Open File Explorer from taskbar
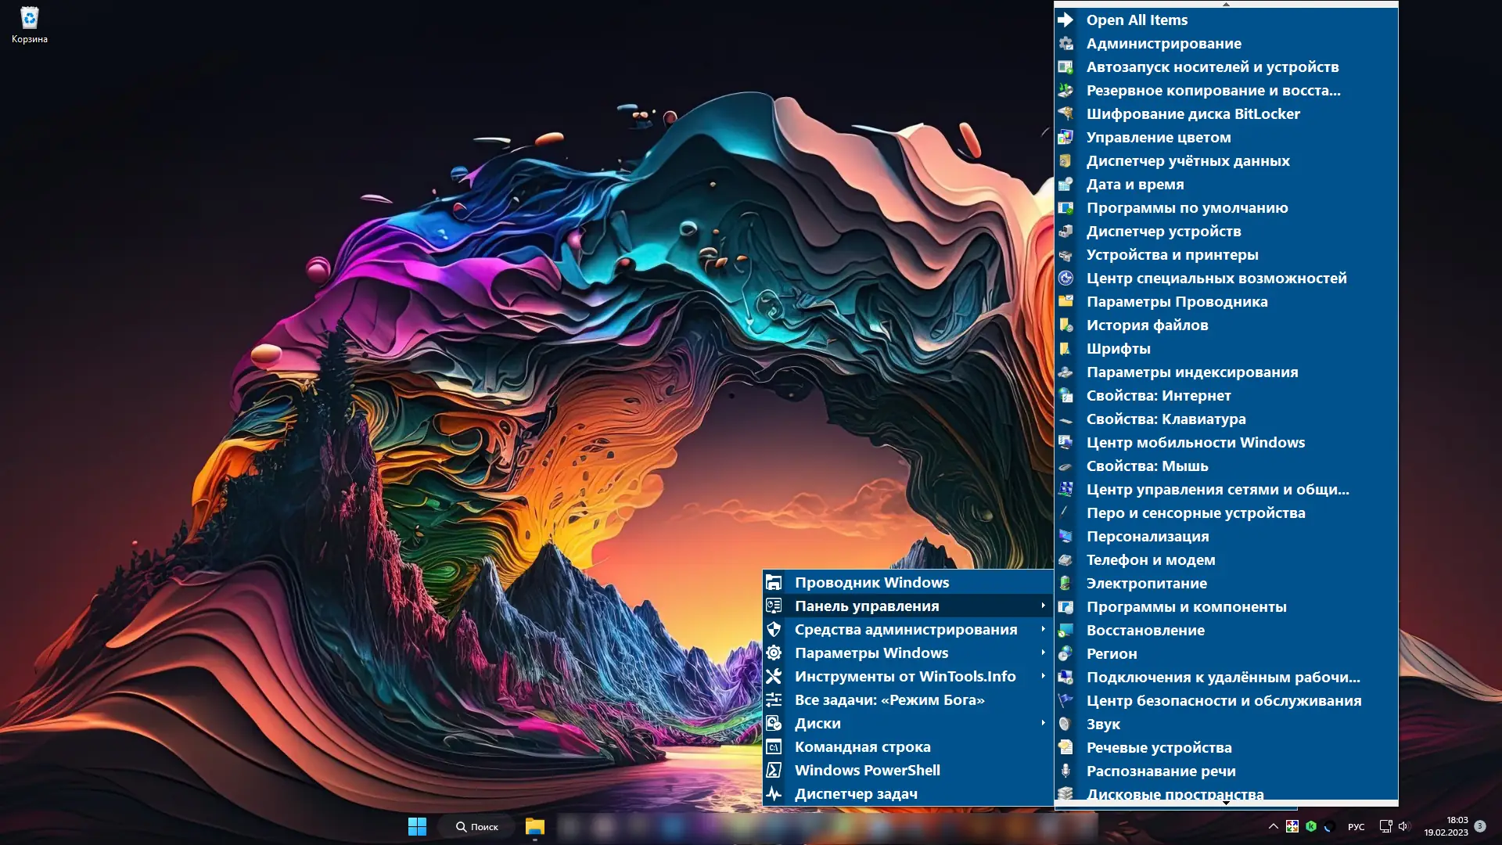This screenshot has width=1502, height=845. 535,826
